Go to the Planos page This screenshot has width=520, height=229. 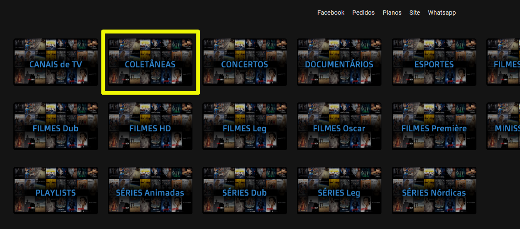(x=392, y=13)
